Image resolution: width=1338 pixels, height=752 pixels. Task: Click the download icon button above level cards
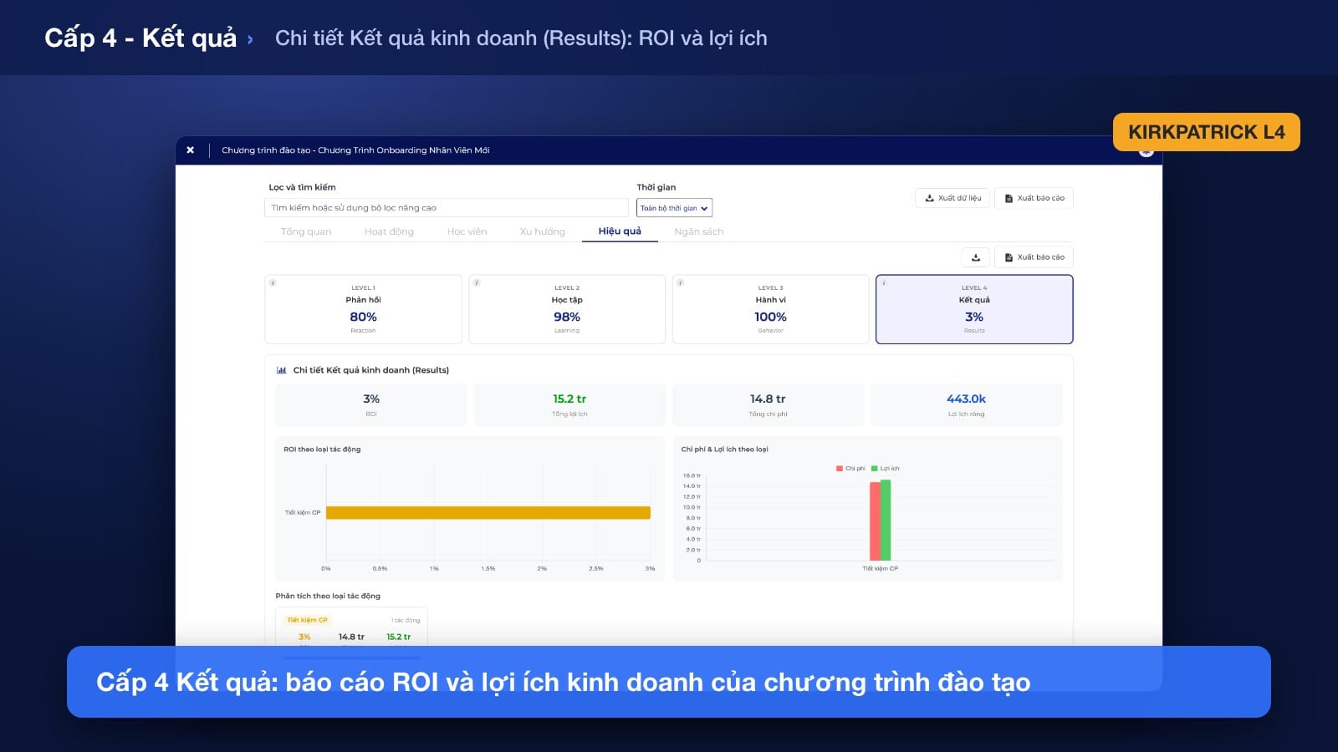click(x=976, y=257)
